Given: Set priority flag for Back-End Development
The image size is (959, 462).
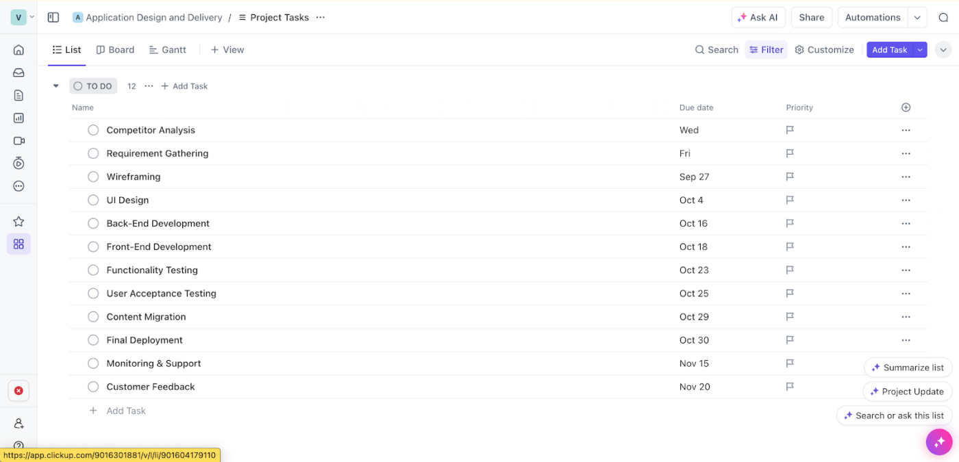Looking at the screenshot, I should coord(790,223).
